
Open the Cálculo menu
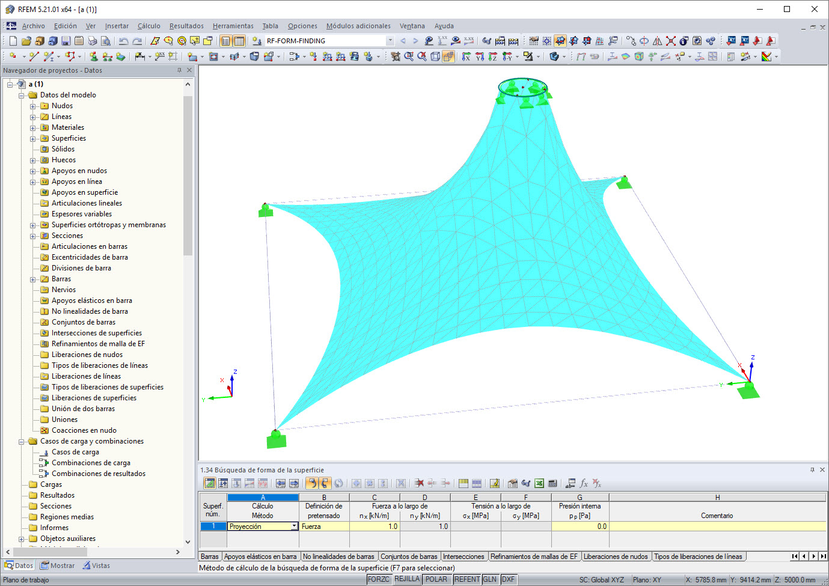click(x=149, y=26)
